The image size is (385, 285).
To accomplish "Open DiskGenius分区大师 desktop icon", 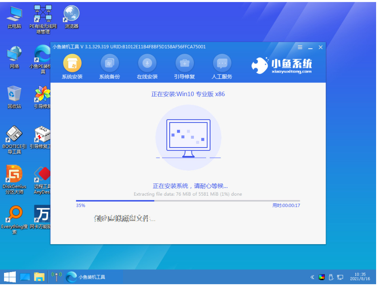I will coord(14,180).
